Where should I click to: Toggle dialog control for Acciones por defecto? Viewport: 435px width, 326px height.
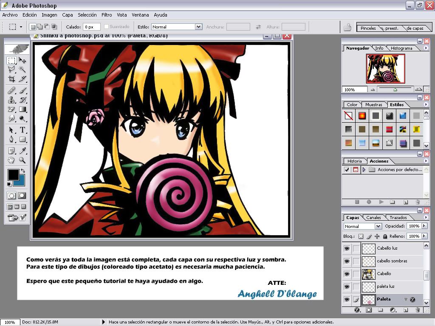click(x=356, y=169)
